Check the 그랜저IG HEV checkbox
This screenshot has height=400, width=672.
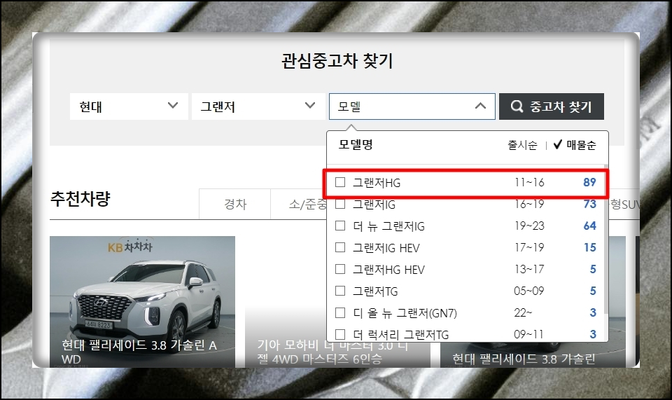tap(340, 247)
